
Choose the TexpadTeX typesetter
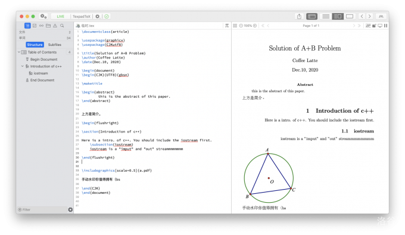pos(82,17)
